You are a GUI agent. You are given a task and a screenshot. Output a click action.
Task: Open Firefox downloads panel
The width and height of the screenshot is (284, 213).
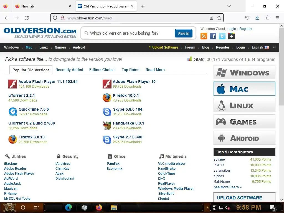click(257, 18)
